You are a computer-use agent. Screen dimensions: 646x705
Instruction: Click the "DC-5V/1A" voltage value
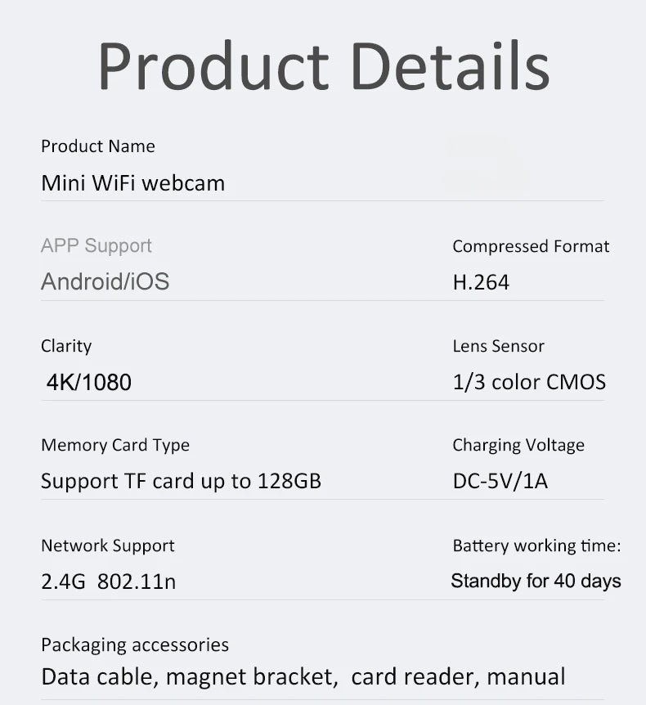500,481
